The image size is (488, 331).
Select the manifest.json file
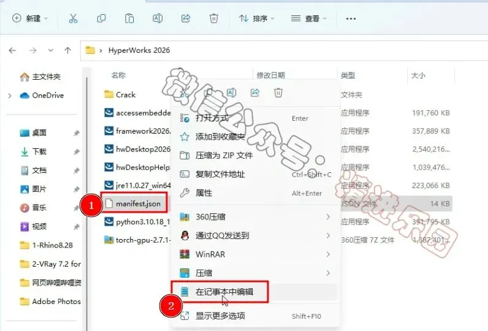(x=133, y=204)
